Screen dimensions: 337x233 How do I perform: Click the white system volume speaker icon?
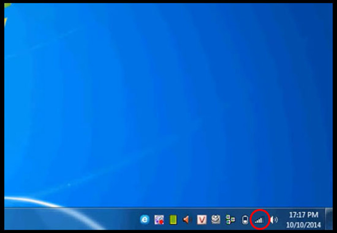coord(273,220)
